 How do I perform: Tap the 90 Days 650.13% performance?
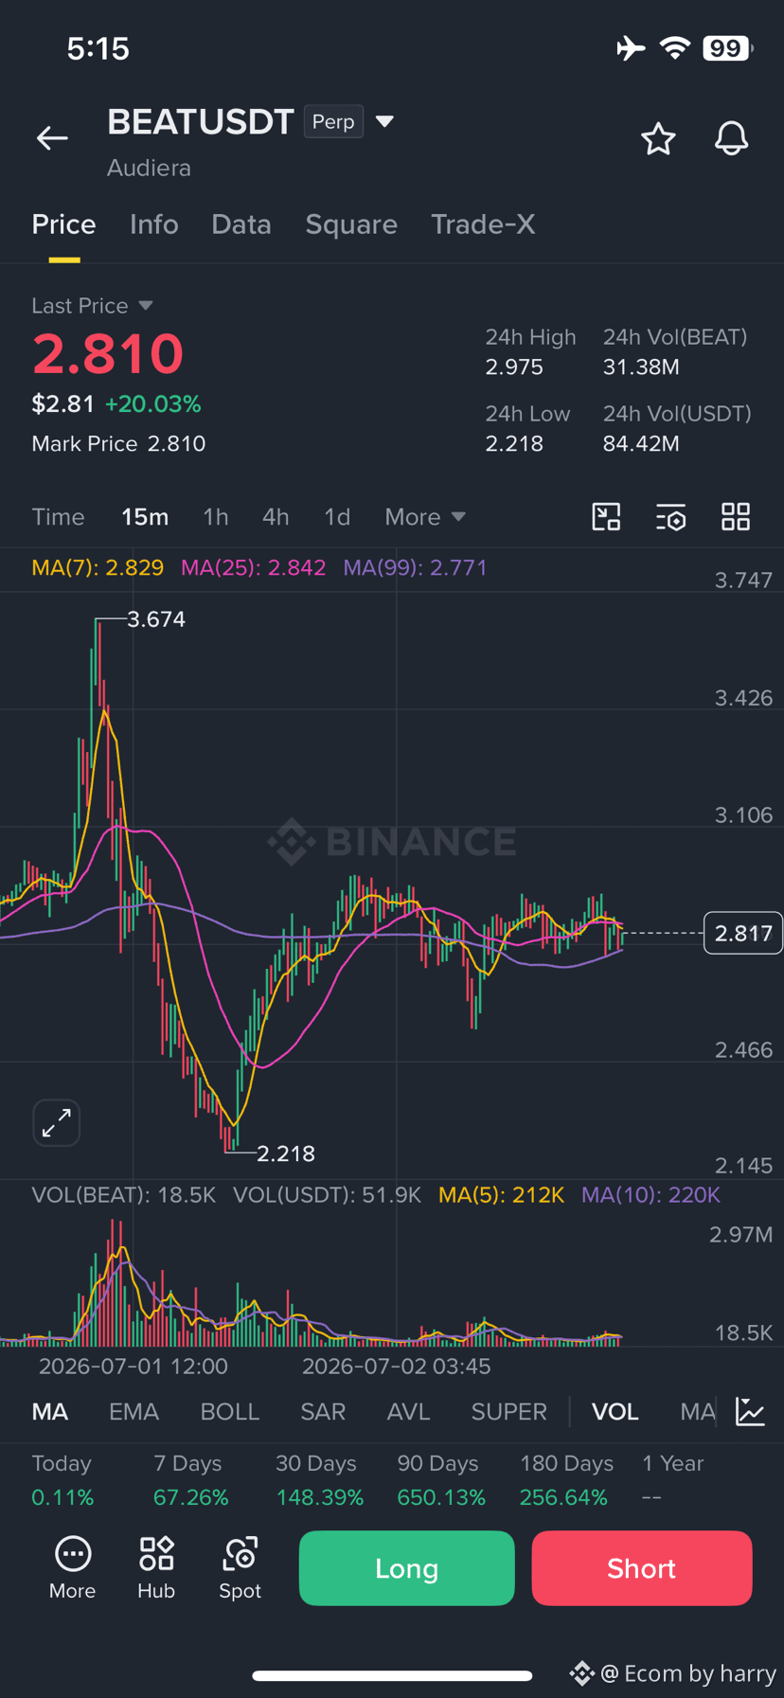coord(441,1480)
